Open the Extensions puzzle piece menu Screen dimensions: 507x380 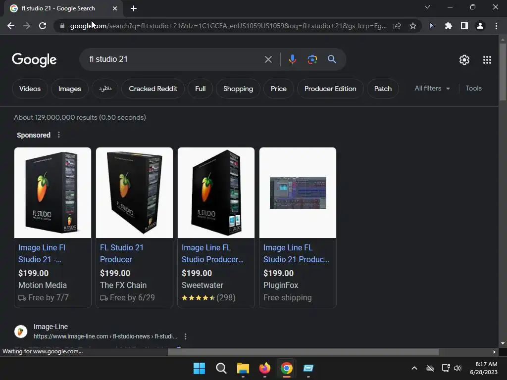click(448, 26)
